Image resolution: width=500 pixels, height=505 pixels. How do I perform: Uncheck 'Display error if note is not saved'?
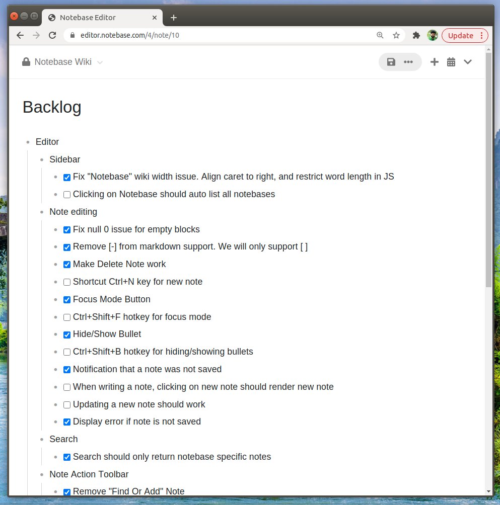coord(67,422)
